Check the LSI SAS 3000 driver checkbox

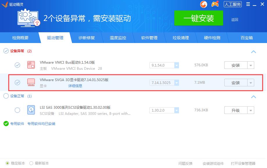(x=17, y=110)
